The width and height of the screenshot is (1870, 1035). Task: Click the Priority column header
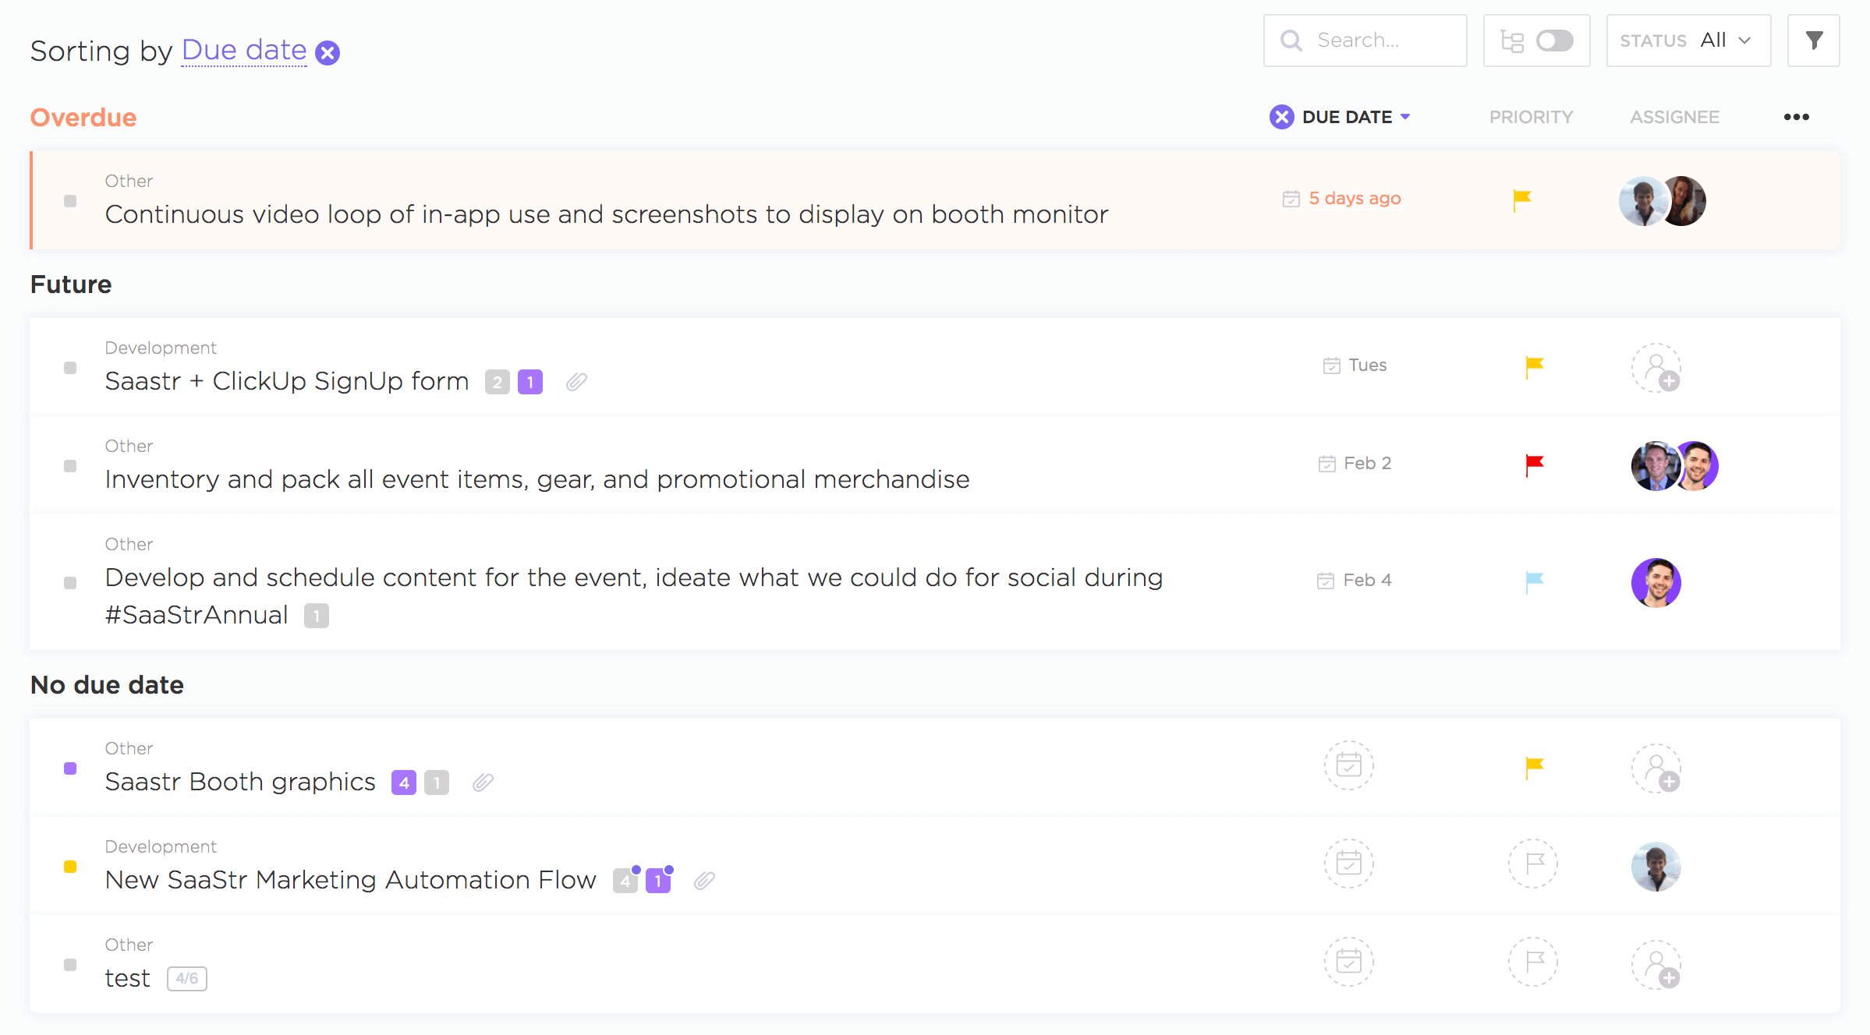(x=1531, y=117)
